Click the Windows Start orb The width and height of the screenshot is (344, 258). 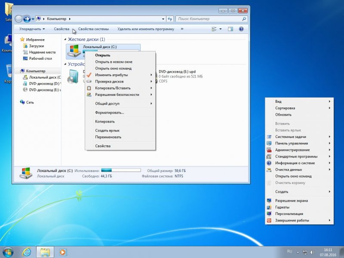(8, 252)
